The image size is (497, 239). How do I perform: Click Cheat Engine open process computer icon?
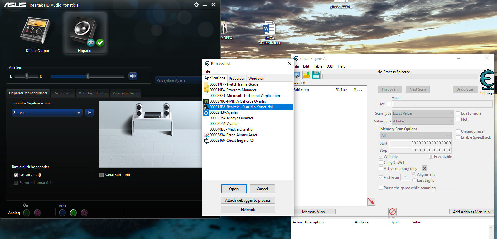pos(297,75)
